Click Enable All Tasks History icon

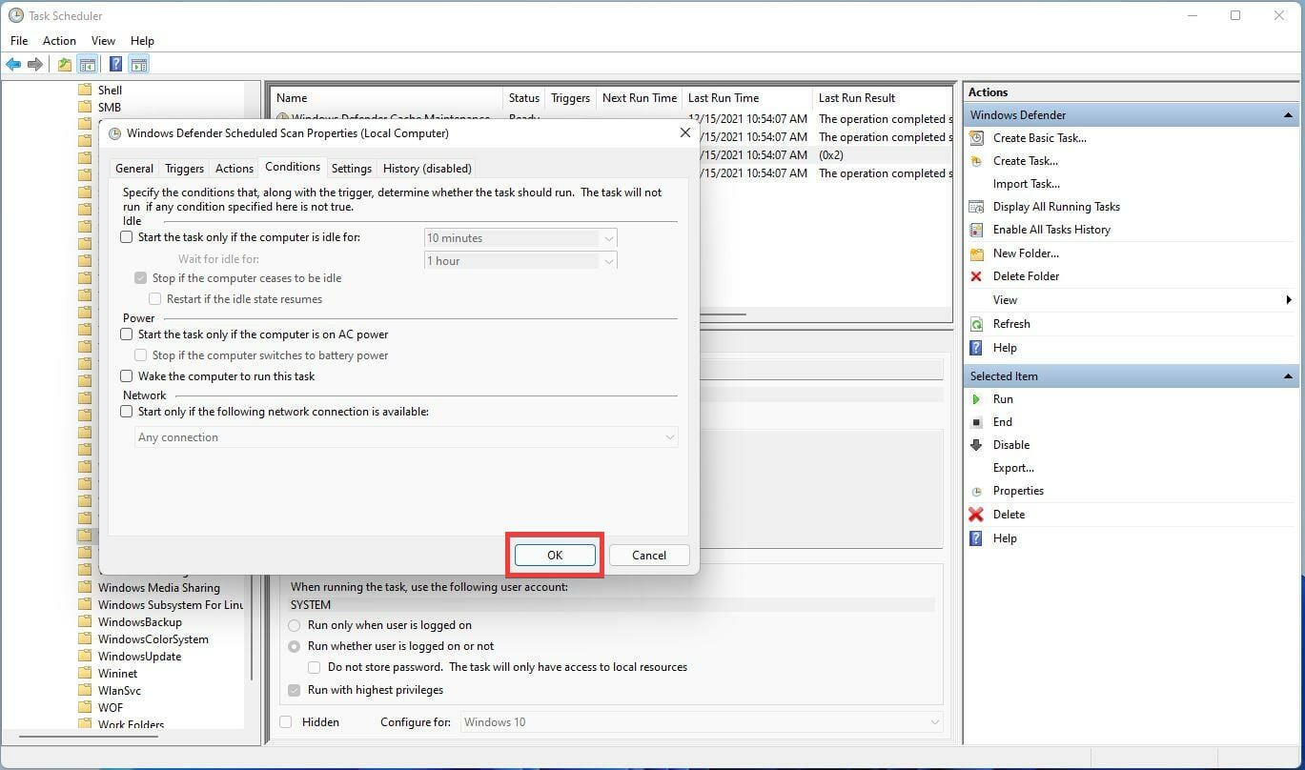click(976, 230)
